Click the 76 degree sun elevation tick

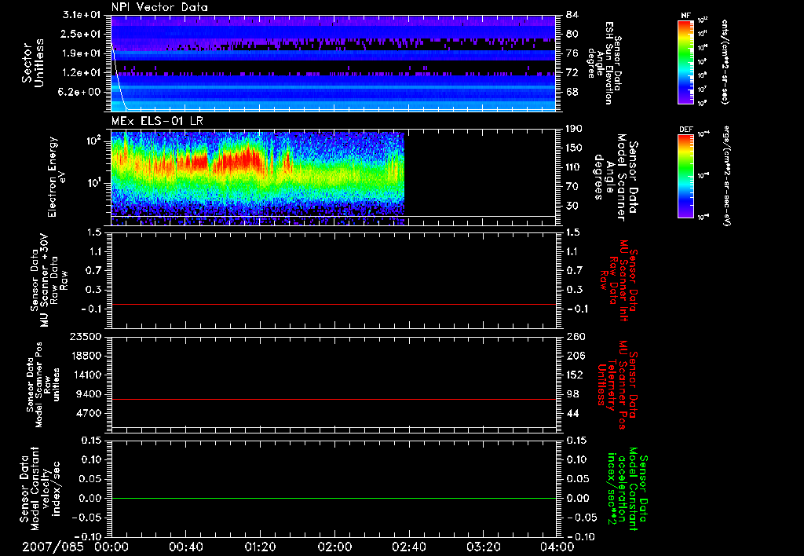coord(572,53)
